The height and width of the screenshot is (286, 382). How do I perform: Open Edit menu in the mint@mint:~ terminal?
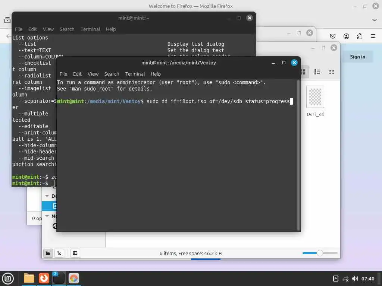tap(32, 29)
